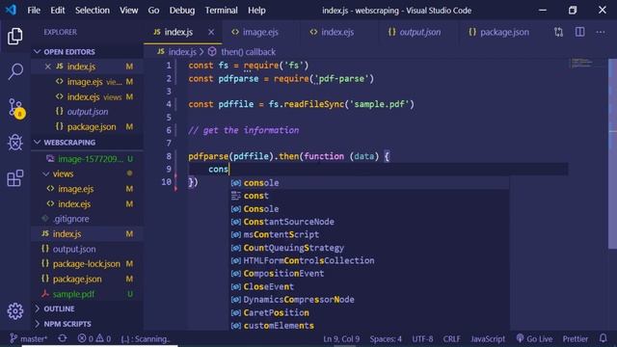Select JavaScript language mode indicator
This screenshot has width=617, height=347.
coord(488,338)
